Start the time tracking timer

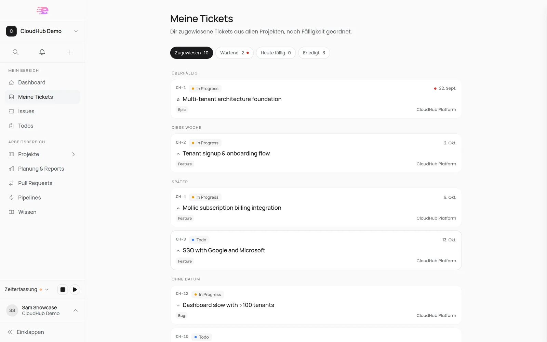click(x=75, y=290)
